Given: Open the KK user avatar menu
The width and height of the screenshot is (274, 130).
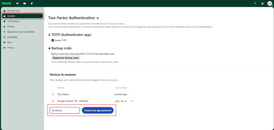Looking at the screenshot, I should click(269, 3).
